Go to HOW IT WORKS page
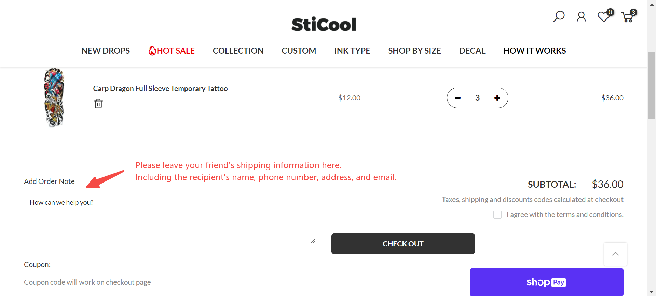656x296 pixels. click(535, 51)
